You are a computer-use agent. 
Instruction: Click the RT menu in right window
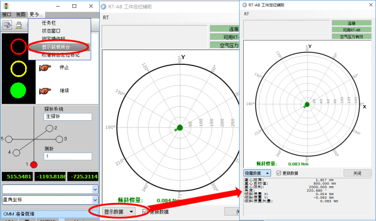(x=246, y=14)
